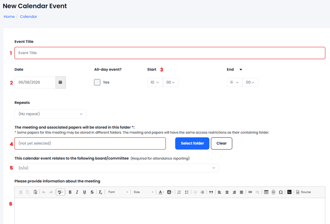The height and width of the screenshot is (224, 330).
Task: Open the Size dropdown in the editor
Action: point(143,192)
